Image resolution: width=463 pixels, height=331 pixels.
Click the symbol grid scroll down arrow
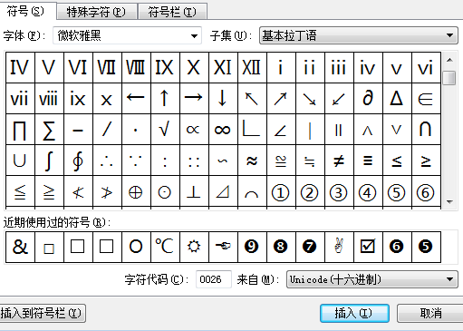[449, 202]
